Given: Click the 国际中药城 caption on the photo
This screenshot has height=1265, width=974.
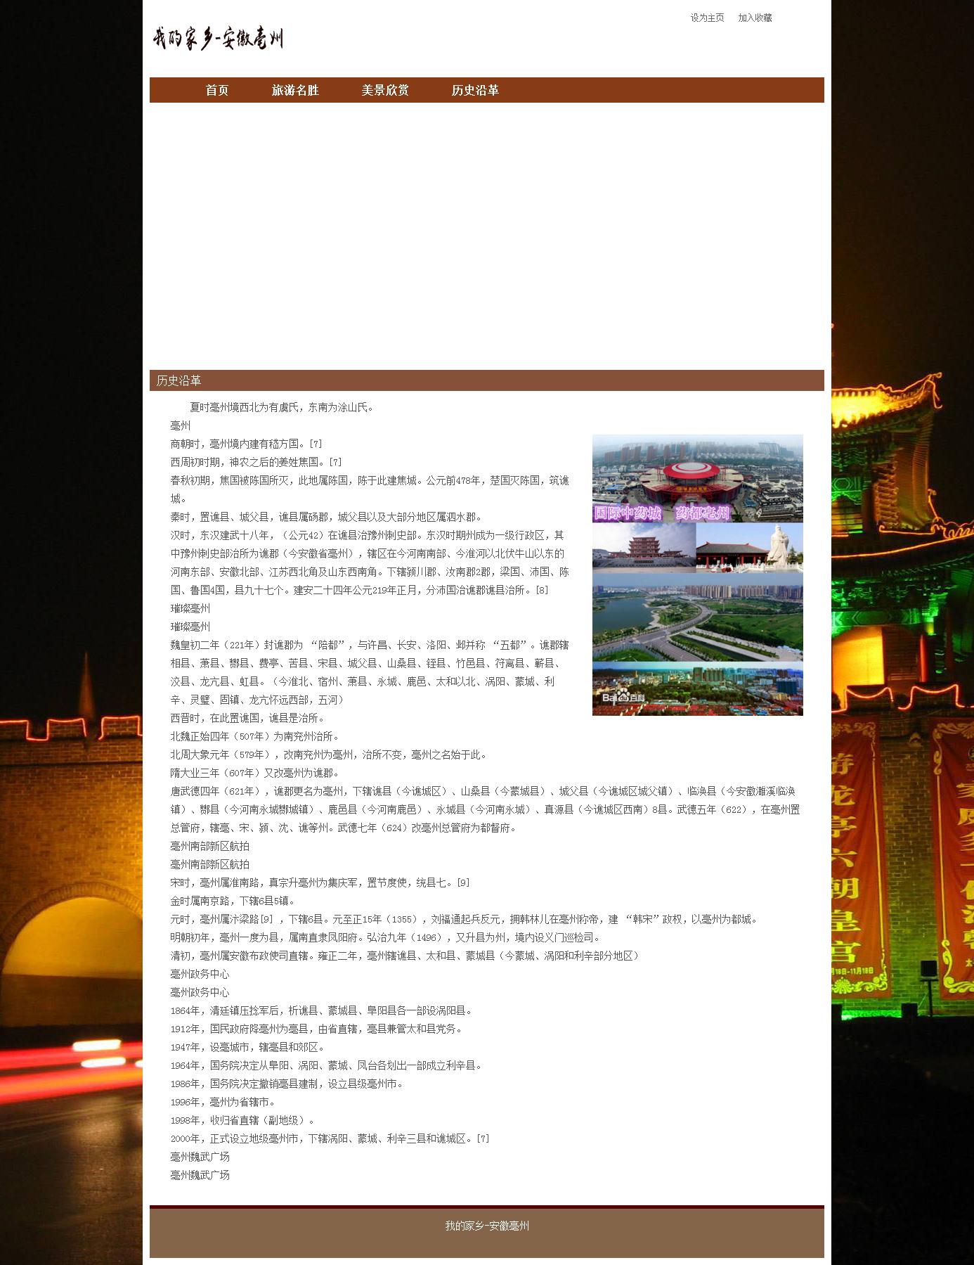Looking at the screenshot, I should pyautogui.click(x=628, y=513).
